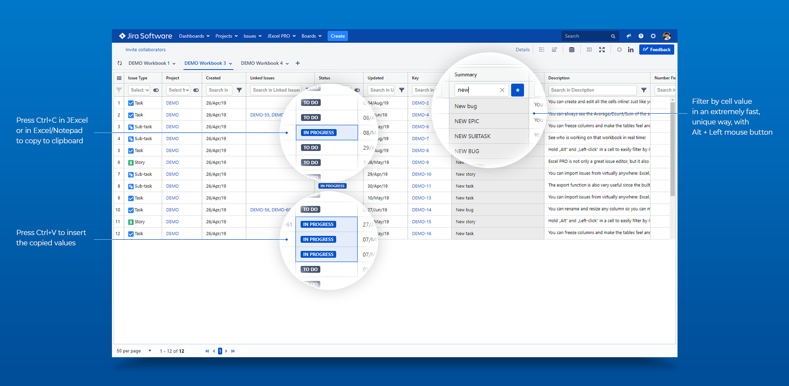Toggle the Issue Type filter switch
Screen dimensions: 789x386
156,90
